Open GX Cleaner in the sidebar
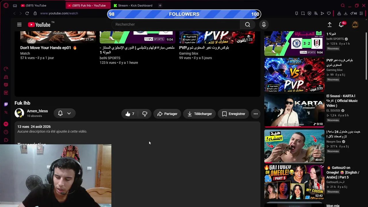Image resolution: width=368 pixels, height=207 pixels. click(6, 77)
